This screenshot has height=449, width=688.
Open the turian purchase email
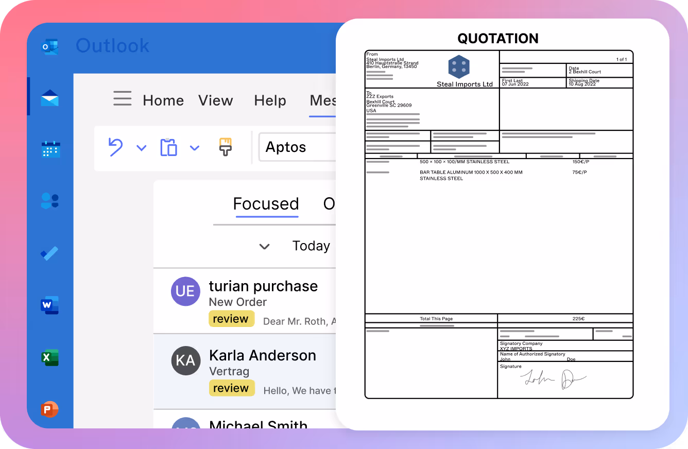click(245, 301)
